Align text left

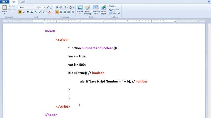click(x=57, y=12)
